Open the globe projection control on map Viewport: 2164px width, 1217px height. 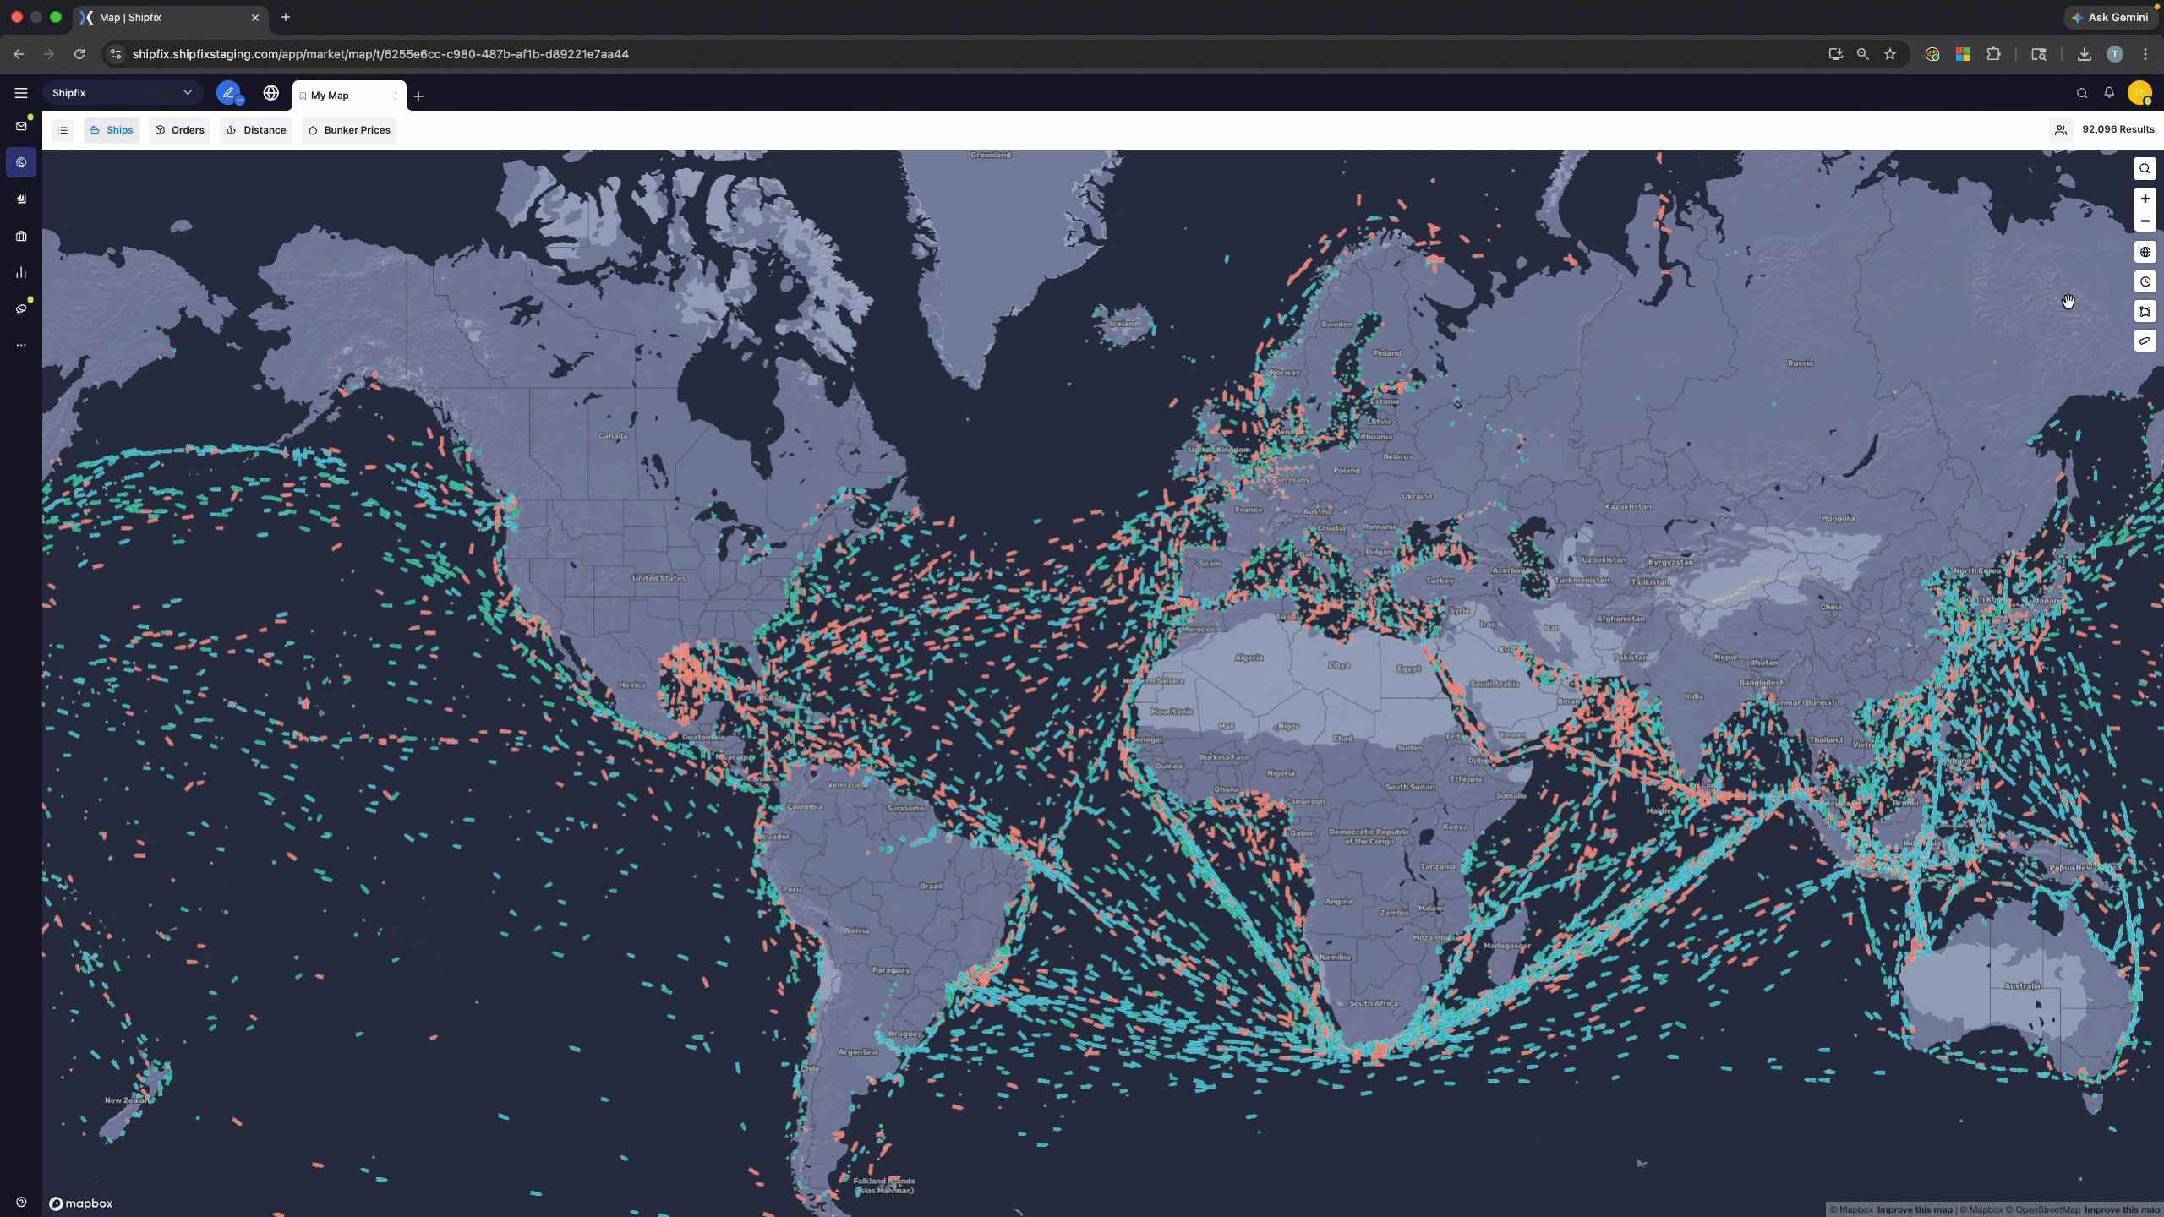point(2145,252)
